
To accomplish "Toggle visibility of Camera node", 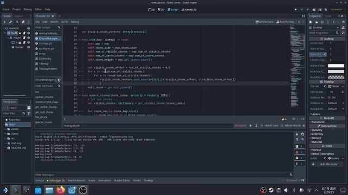I will pos(29,47).
